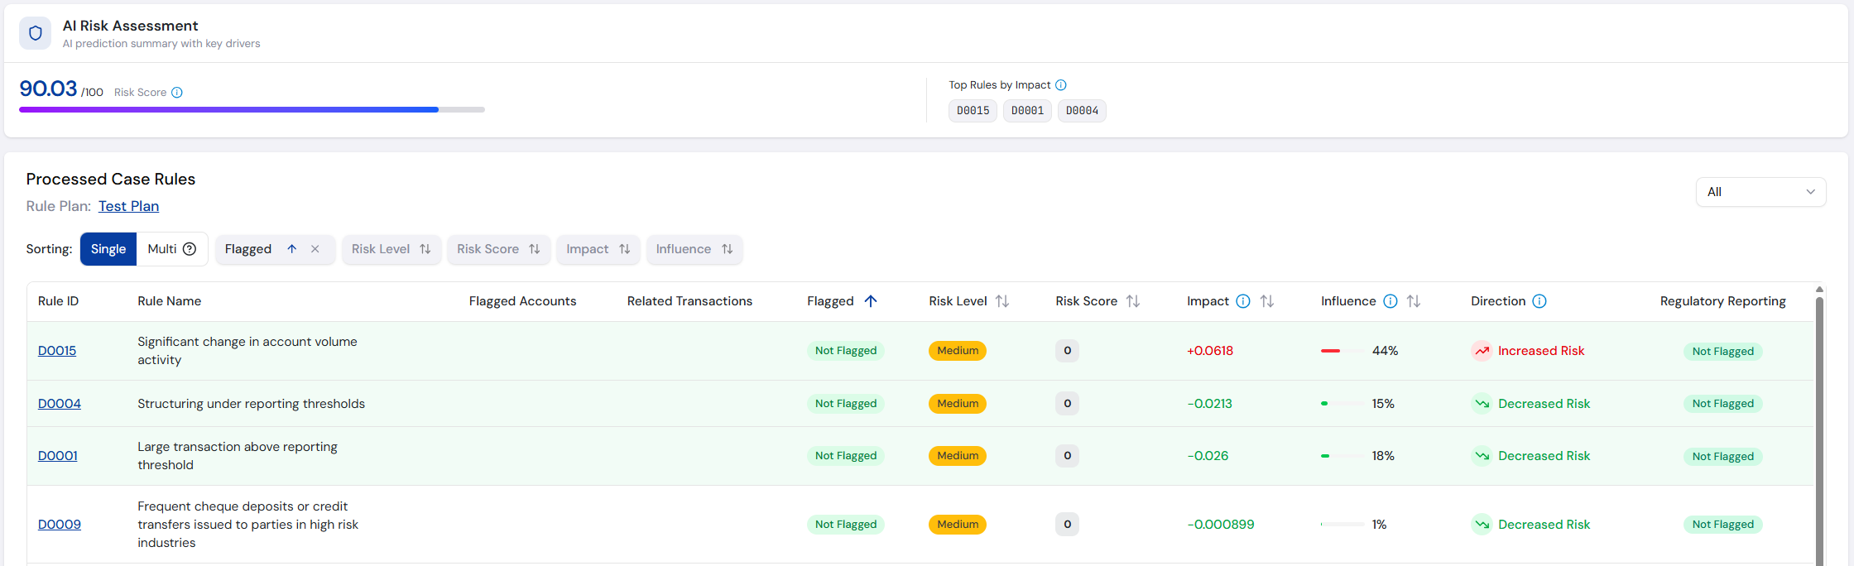The image size is (1854, 566).
Task: Click the Direction column info icon
Action: click(1539, 301)
